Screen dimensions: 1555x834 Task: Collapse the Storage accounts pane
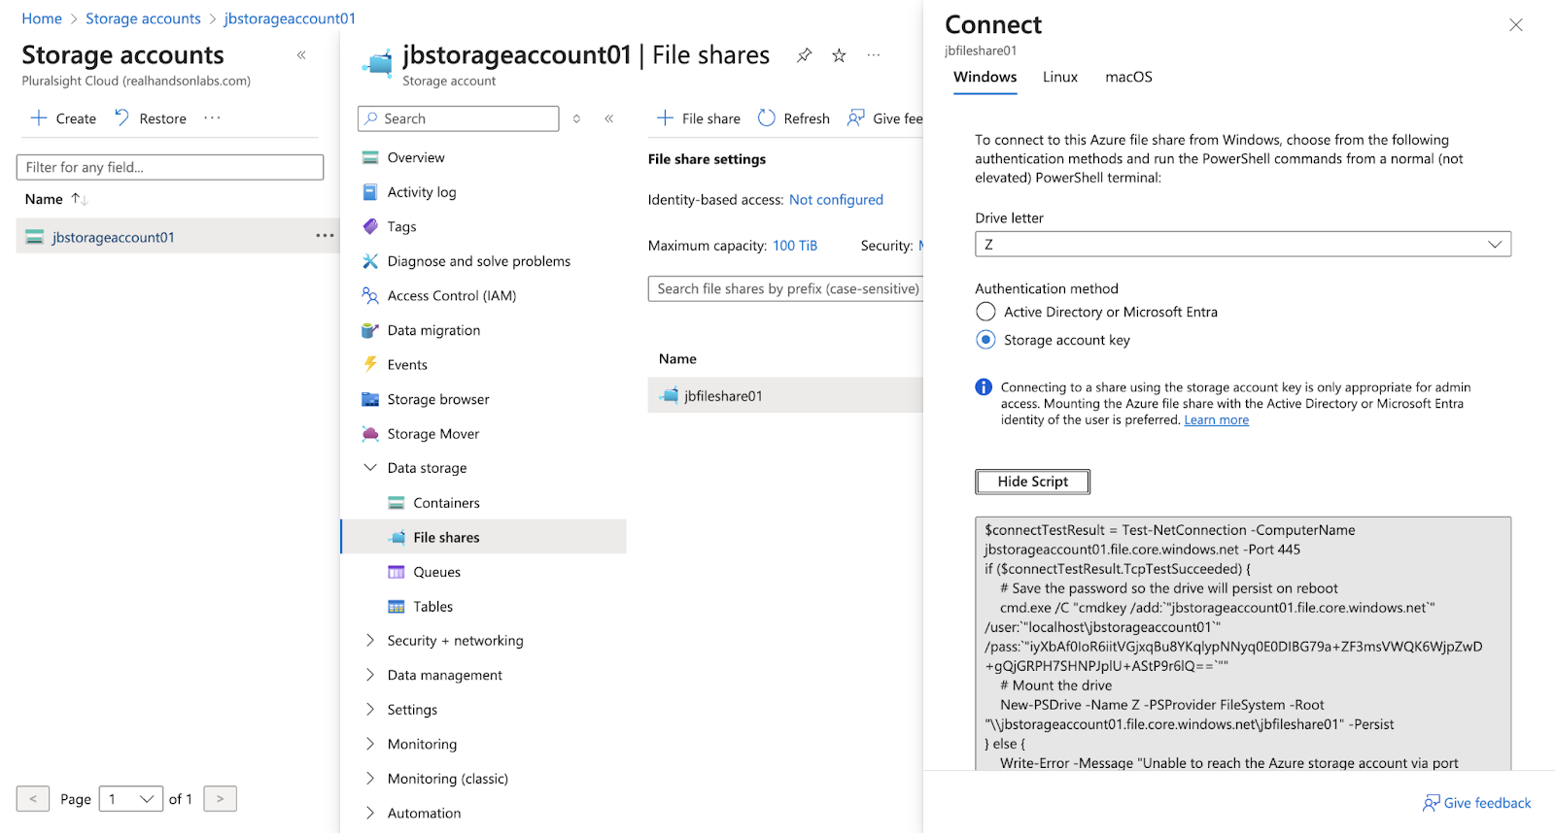(301, 55)
